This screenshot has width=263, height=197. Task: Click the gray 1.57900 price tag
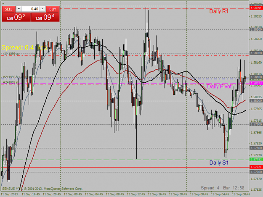[256, 124]
